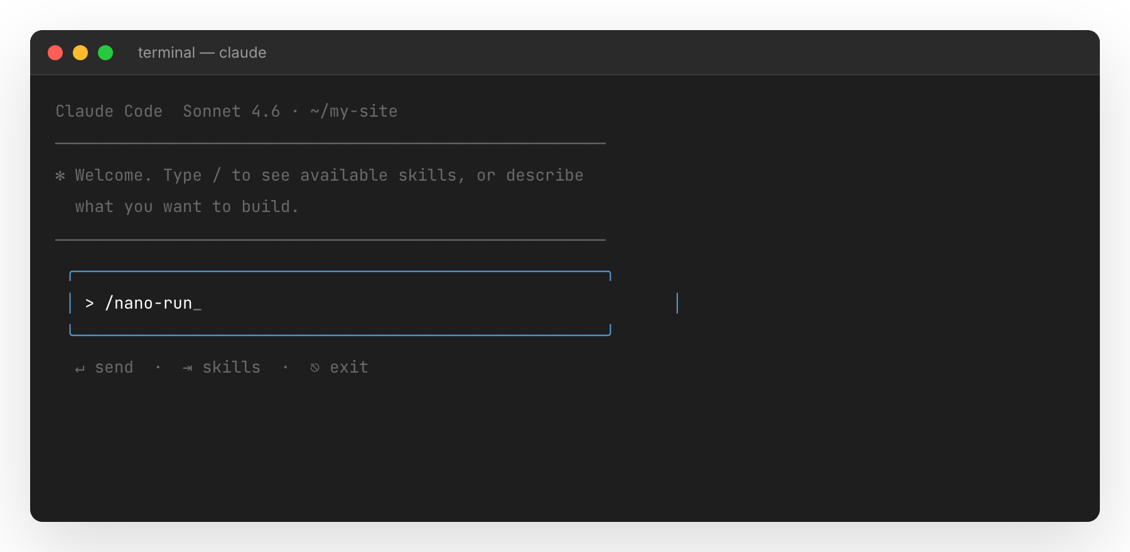Select the /nano-run command text
This screenshot has width=1130, height=552.
[153, 303]
